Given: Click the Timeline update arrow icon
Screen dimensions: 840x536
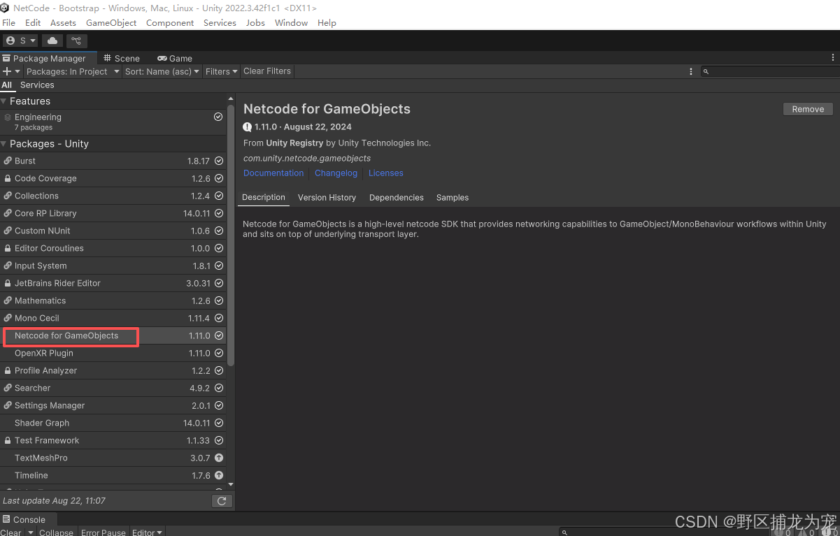Looking at the screenshot, I should [x=219, y=475].
